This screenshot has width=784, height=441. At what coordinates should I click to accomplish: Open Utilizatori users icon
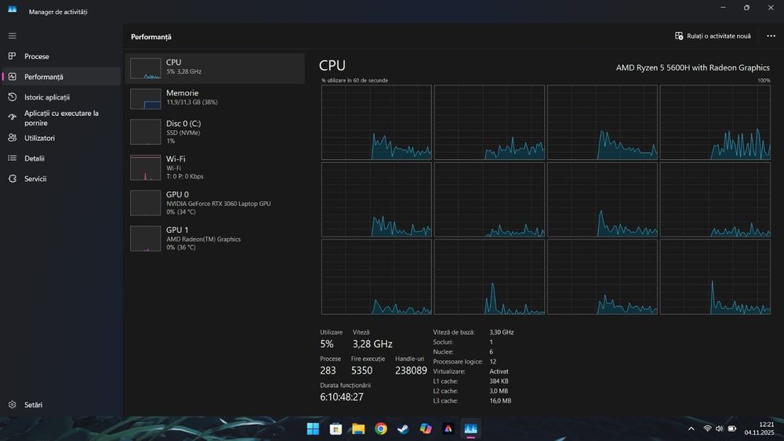pyautogui.click(x=12, y=138)
